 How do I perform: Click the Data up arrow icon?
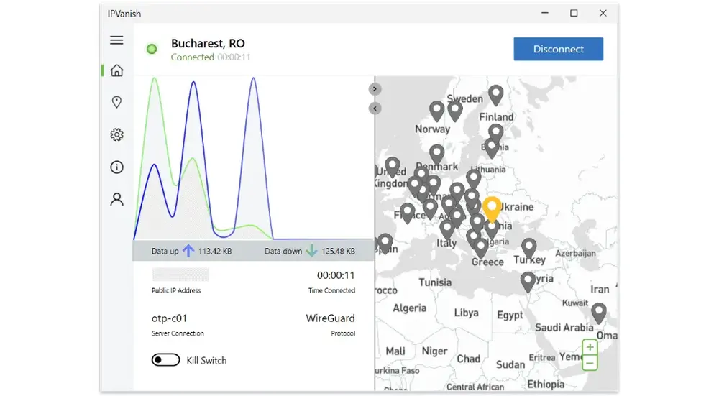click(188, 251)
